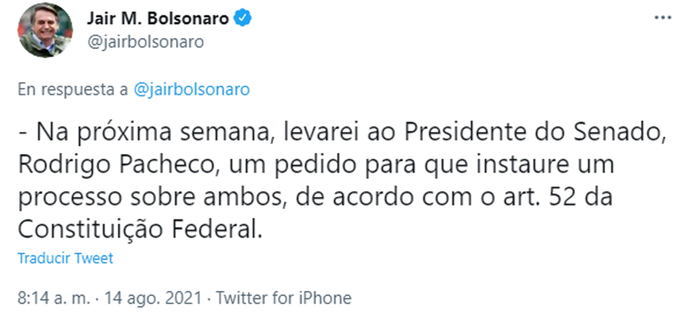688x319 pixels.
Task: Open the gray @jairbolsonaro handle below the name
Action: tap(145, 42)
